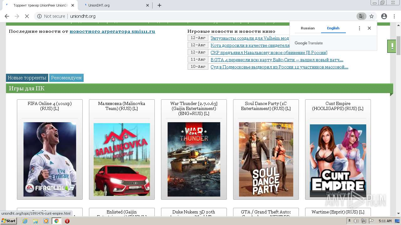Click the system clock 5:11 AM

(385, 221)
